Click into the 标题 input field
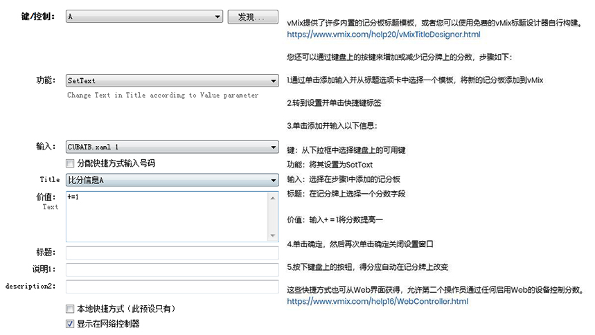Viewport: 595px width, 335px height. tap(172, 253)
